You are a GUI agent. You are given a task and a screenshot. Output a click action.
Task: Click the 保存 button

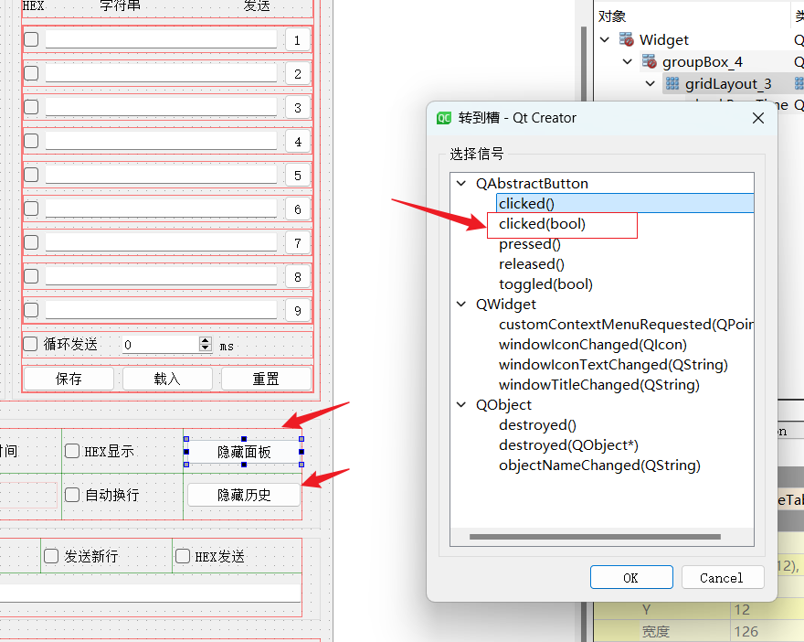69,379
